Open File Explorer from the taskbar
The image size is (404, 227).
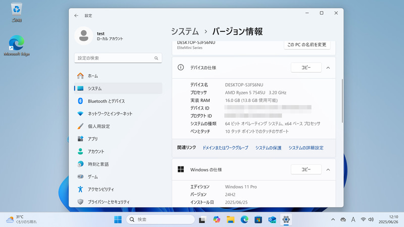(230, 219)
